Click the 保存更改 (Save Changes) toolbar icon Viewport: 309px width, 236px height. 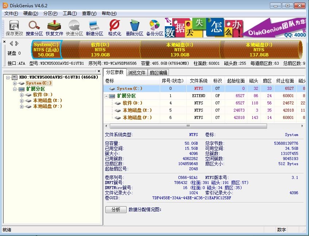coord(14,28)
